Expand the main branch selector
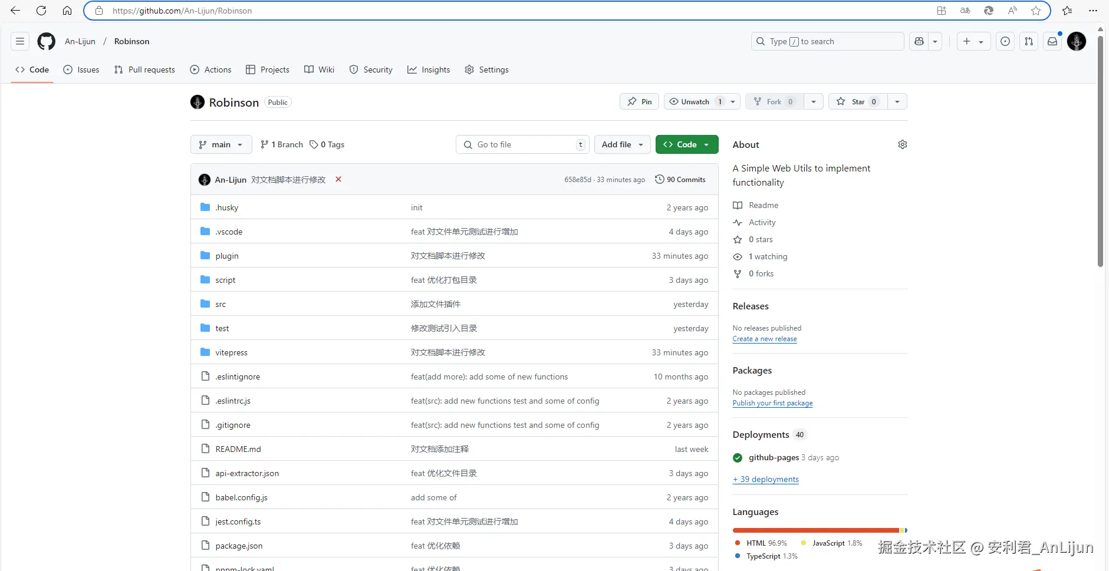 click(x=221, y=144)
